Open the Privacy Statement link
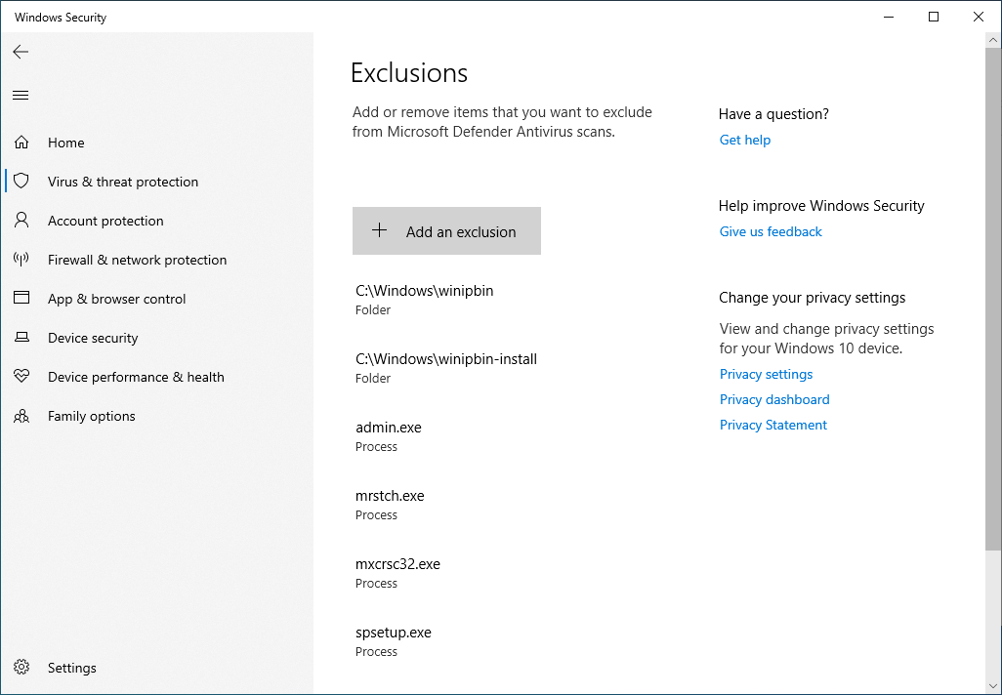This screenshot has width=1002, height=695. point(773,425)
